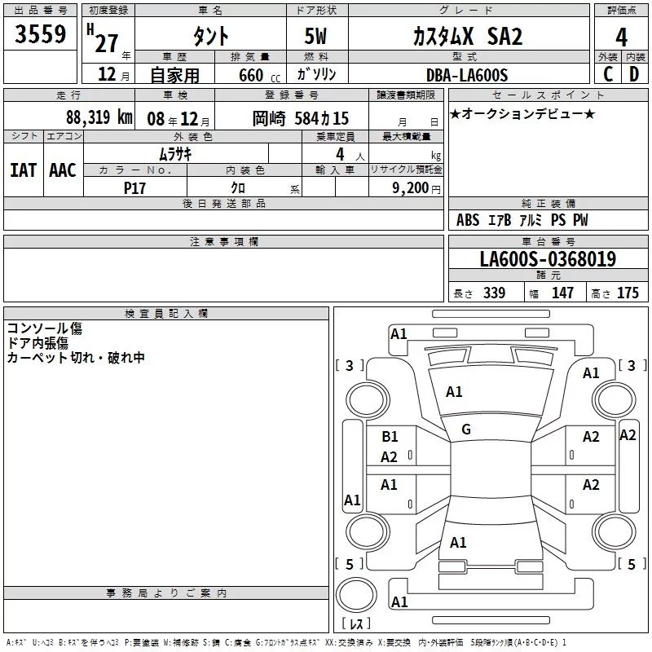Select the shift type IAT

pyautogui.click(x=23, y=170)
